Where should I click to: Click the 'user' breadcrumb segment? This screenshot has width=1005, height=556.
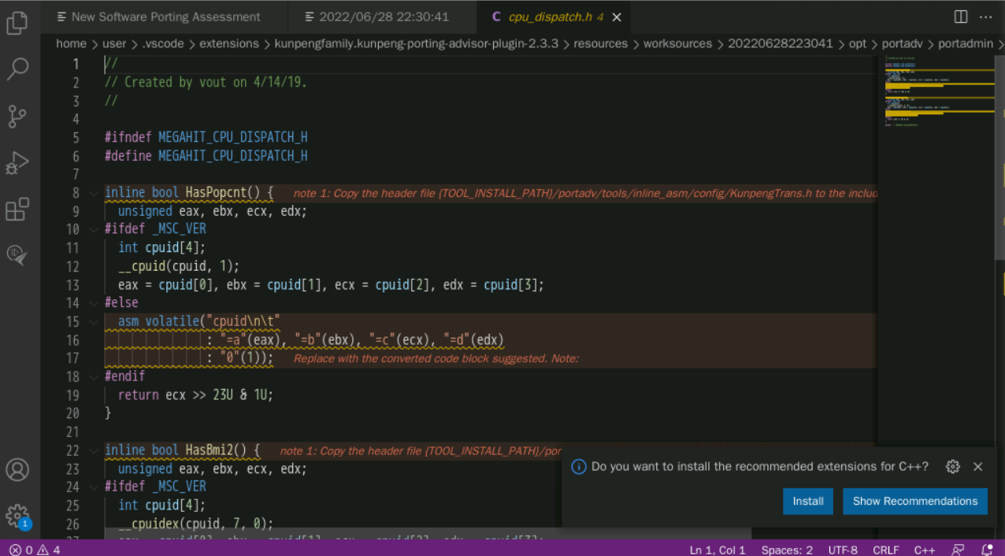pos(114,43)
